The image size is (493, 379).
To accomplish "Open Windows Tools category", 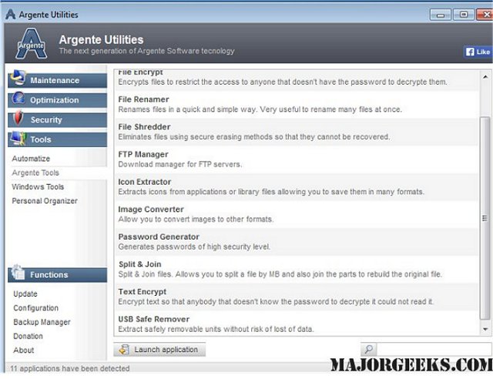I will [38, 187].
